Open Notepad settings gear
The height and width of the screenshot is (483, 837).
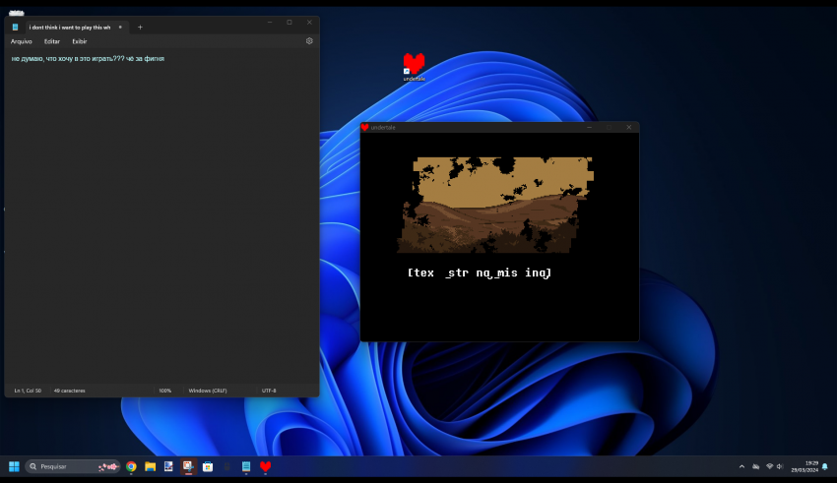(x=309, y=41)
